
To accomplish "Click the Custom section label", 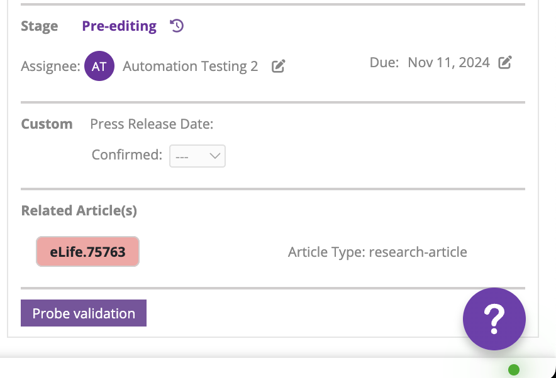I will click(47, 124).
